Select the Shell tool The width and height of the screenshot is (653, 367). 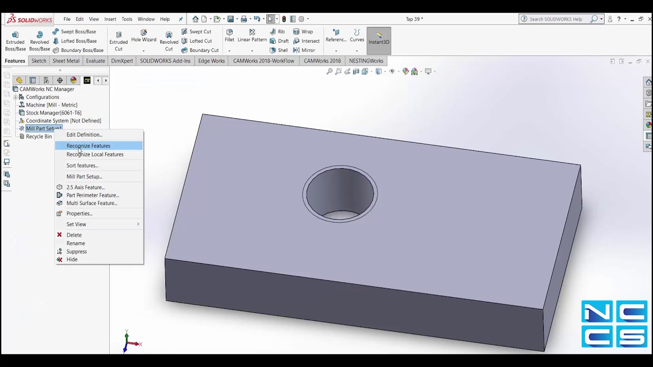(279, 50)
